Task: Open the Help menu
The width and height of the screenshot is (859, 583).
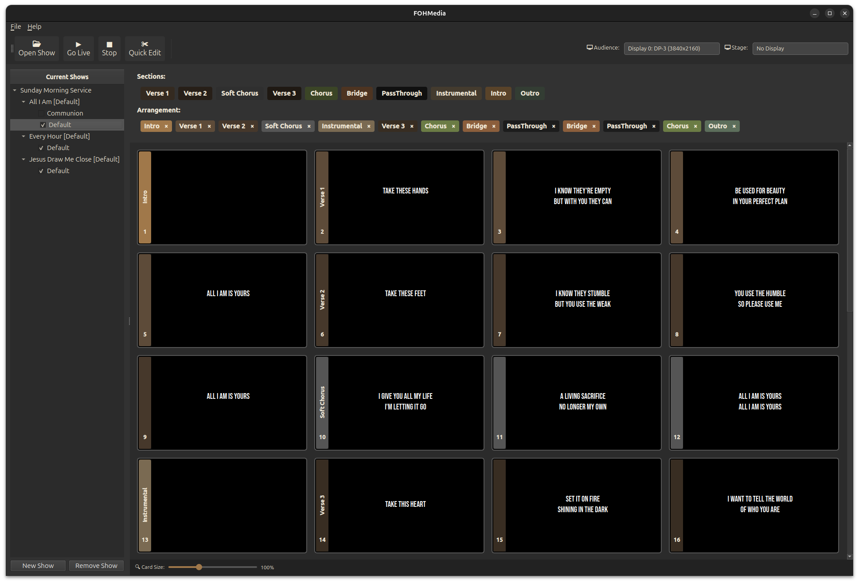Action: [34, 27]
